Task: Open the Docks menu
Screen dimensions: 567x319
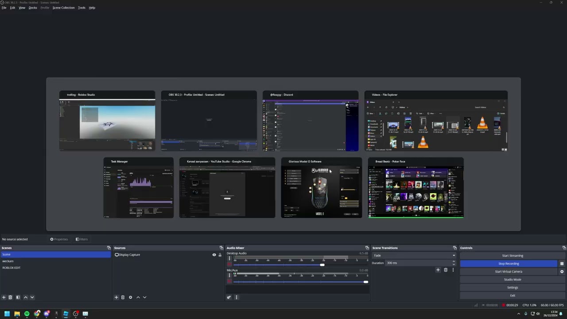Action: pos(33,8)
